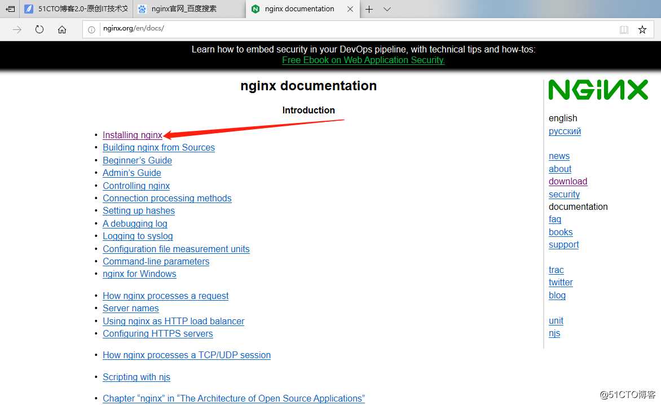This screenshot has height=405, width=661.
Task: Open the Command-line parameters link
Action: tap(156, 261)
